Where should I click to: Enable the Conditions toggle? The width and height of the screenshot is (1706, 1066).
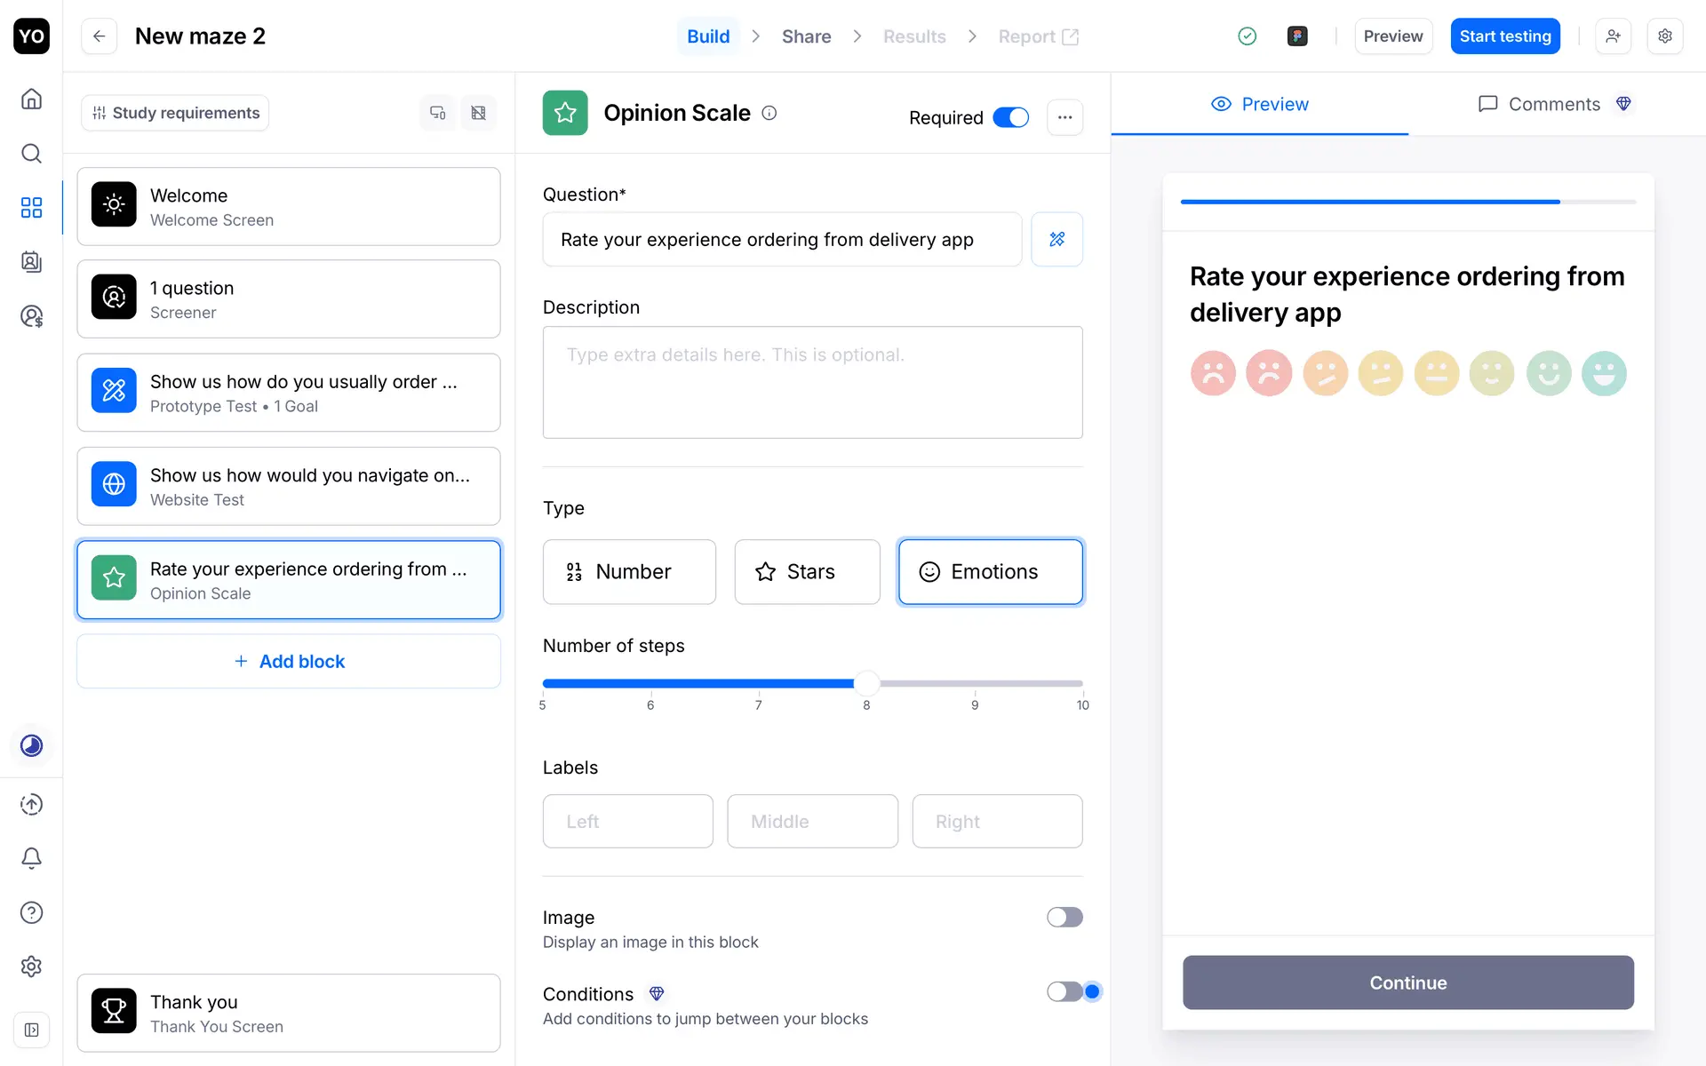click(1064, 991)
